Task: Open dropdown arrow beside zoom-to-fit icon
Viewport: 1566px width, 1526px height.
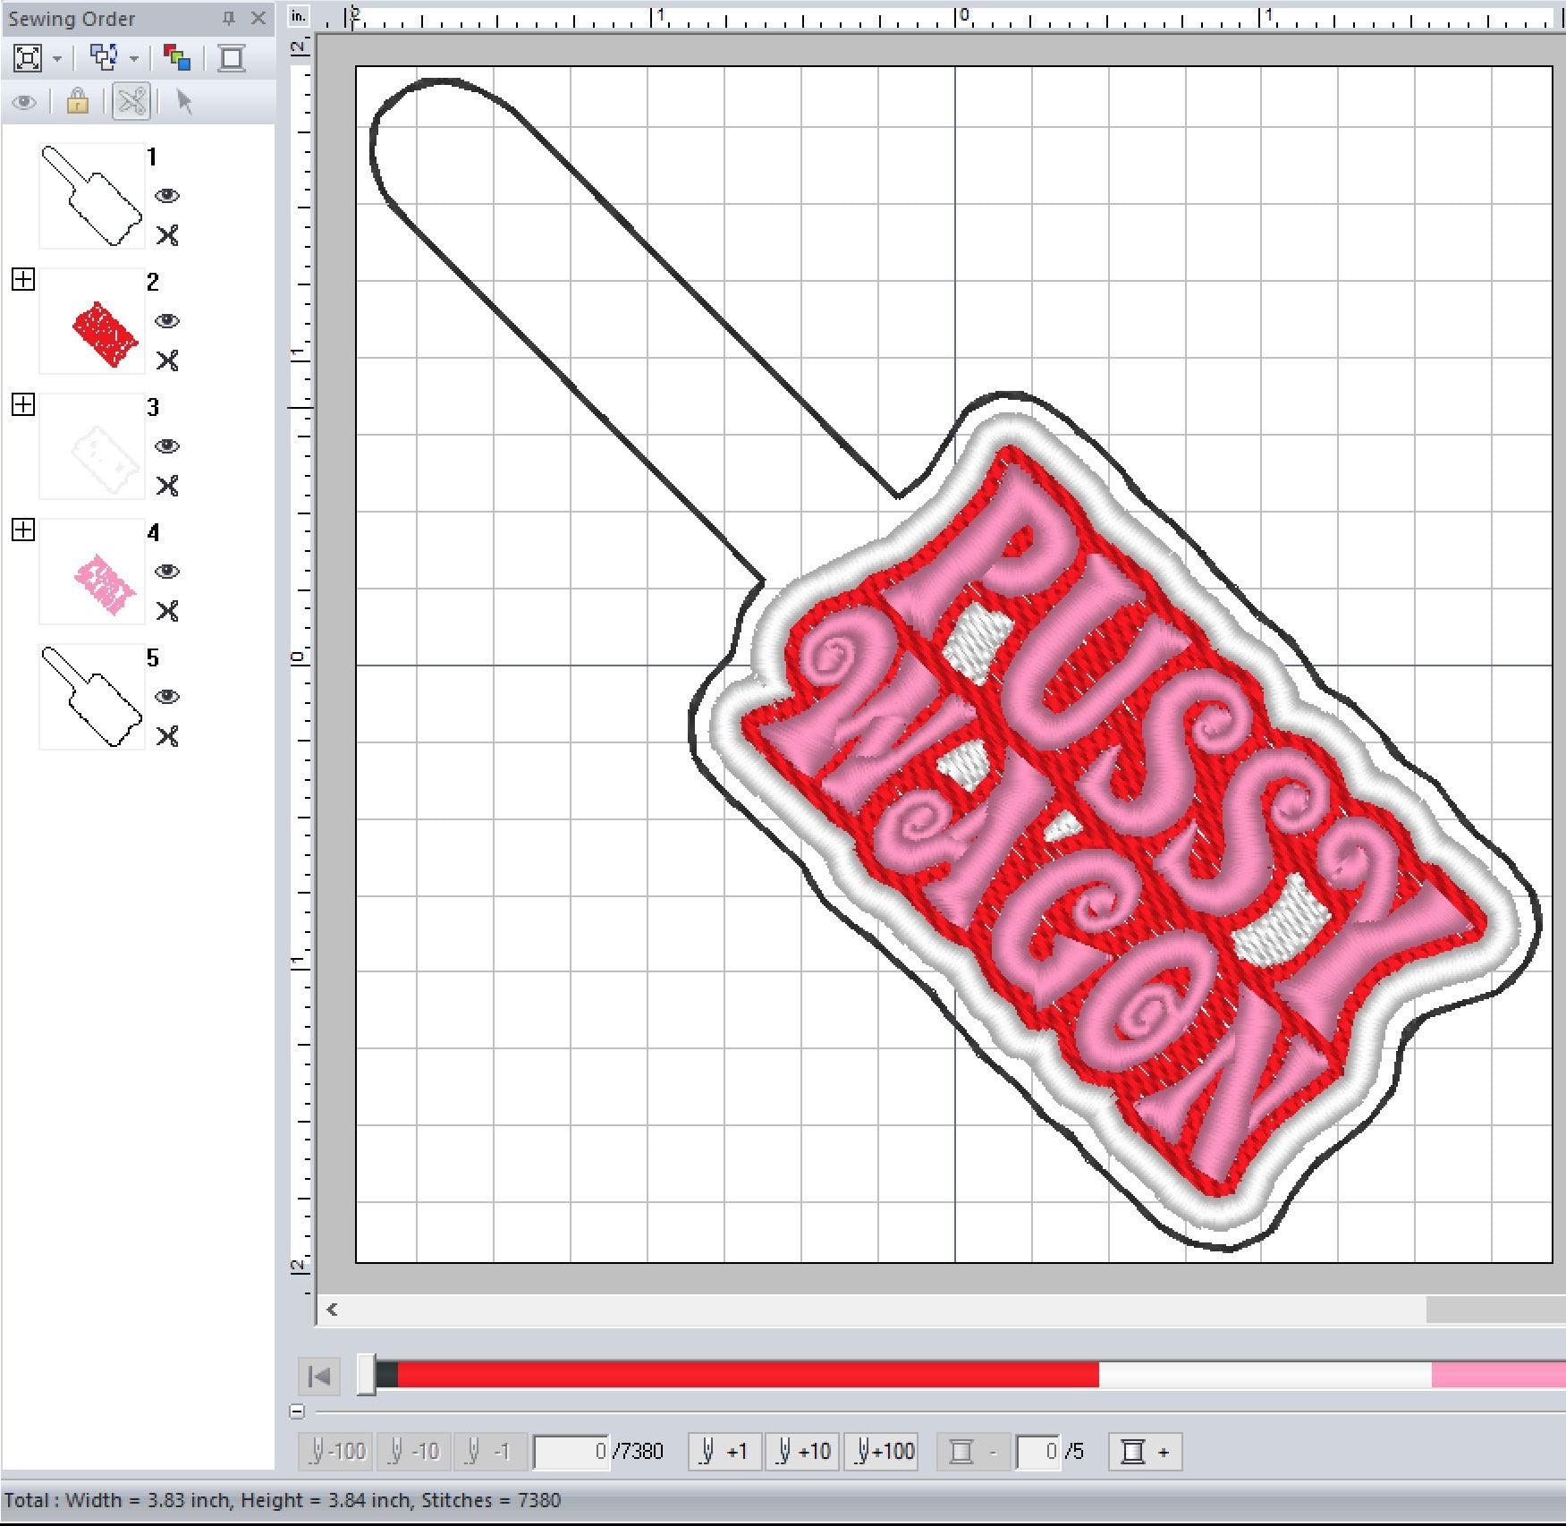Action: (57, 59)
